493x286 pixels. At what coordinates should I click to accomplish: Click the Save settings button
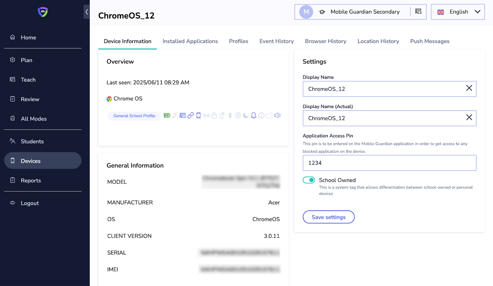[x=328, y=217]
